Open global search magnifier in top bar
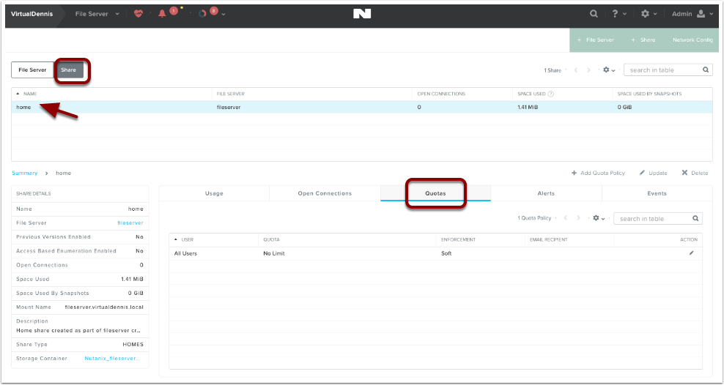Image resolution: width=724 pixels, height=385 pixels. click(594, 14)
